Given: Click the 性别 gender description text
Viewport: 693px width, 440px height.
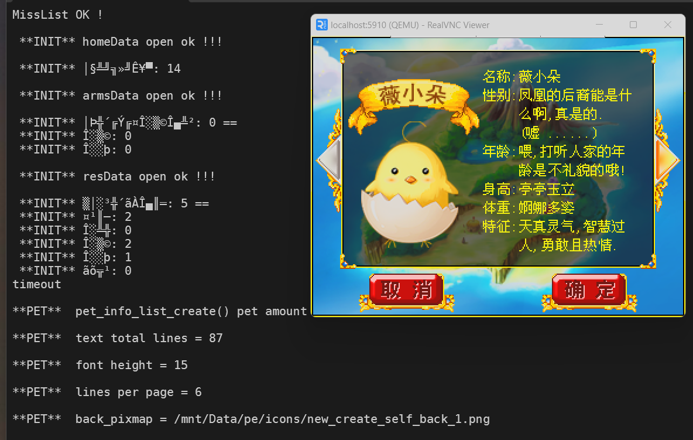Looking at the screenshot, I should click(x=557, y=114).
